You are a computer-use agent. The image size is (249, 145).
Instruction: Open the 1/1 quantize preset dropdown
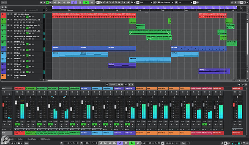click(185, 2)
